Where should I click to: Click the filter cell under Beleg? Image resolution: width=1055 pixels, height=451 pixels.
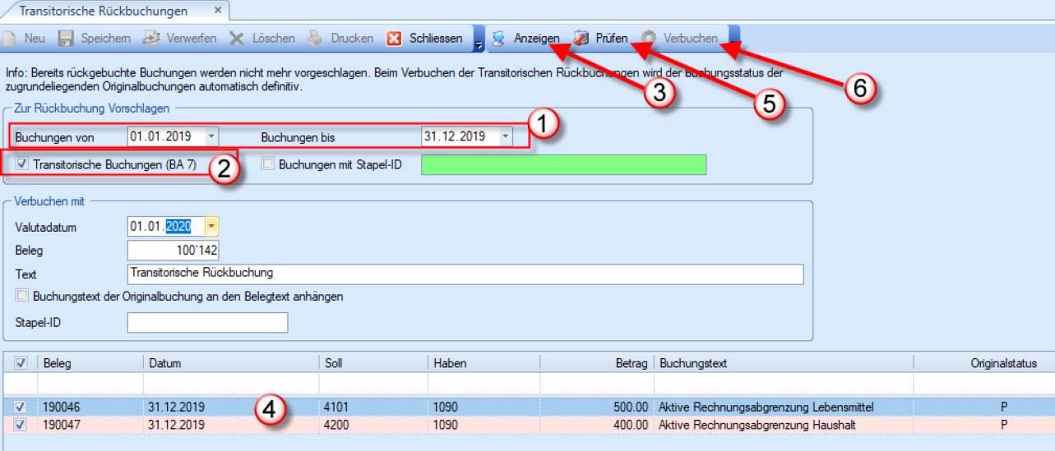point(90,384)
